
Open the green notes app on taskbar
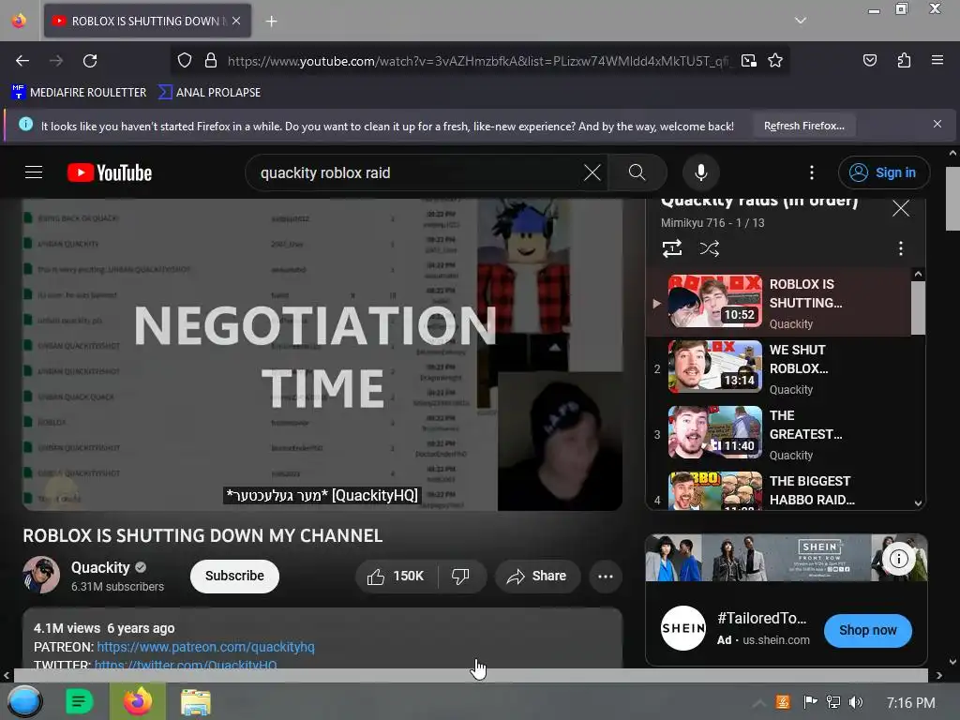(x=79, y=701)
